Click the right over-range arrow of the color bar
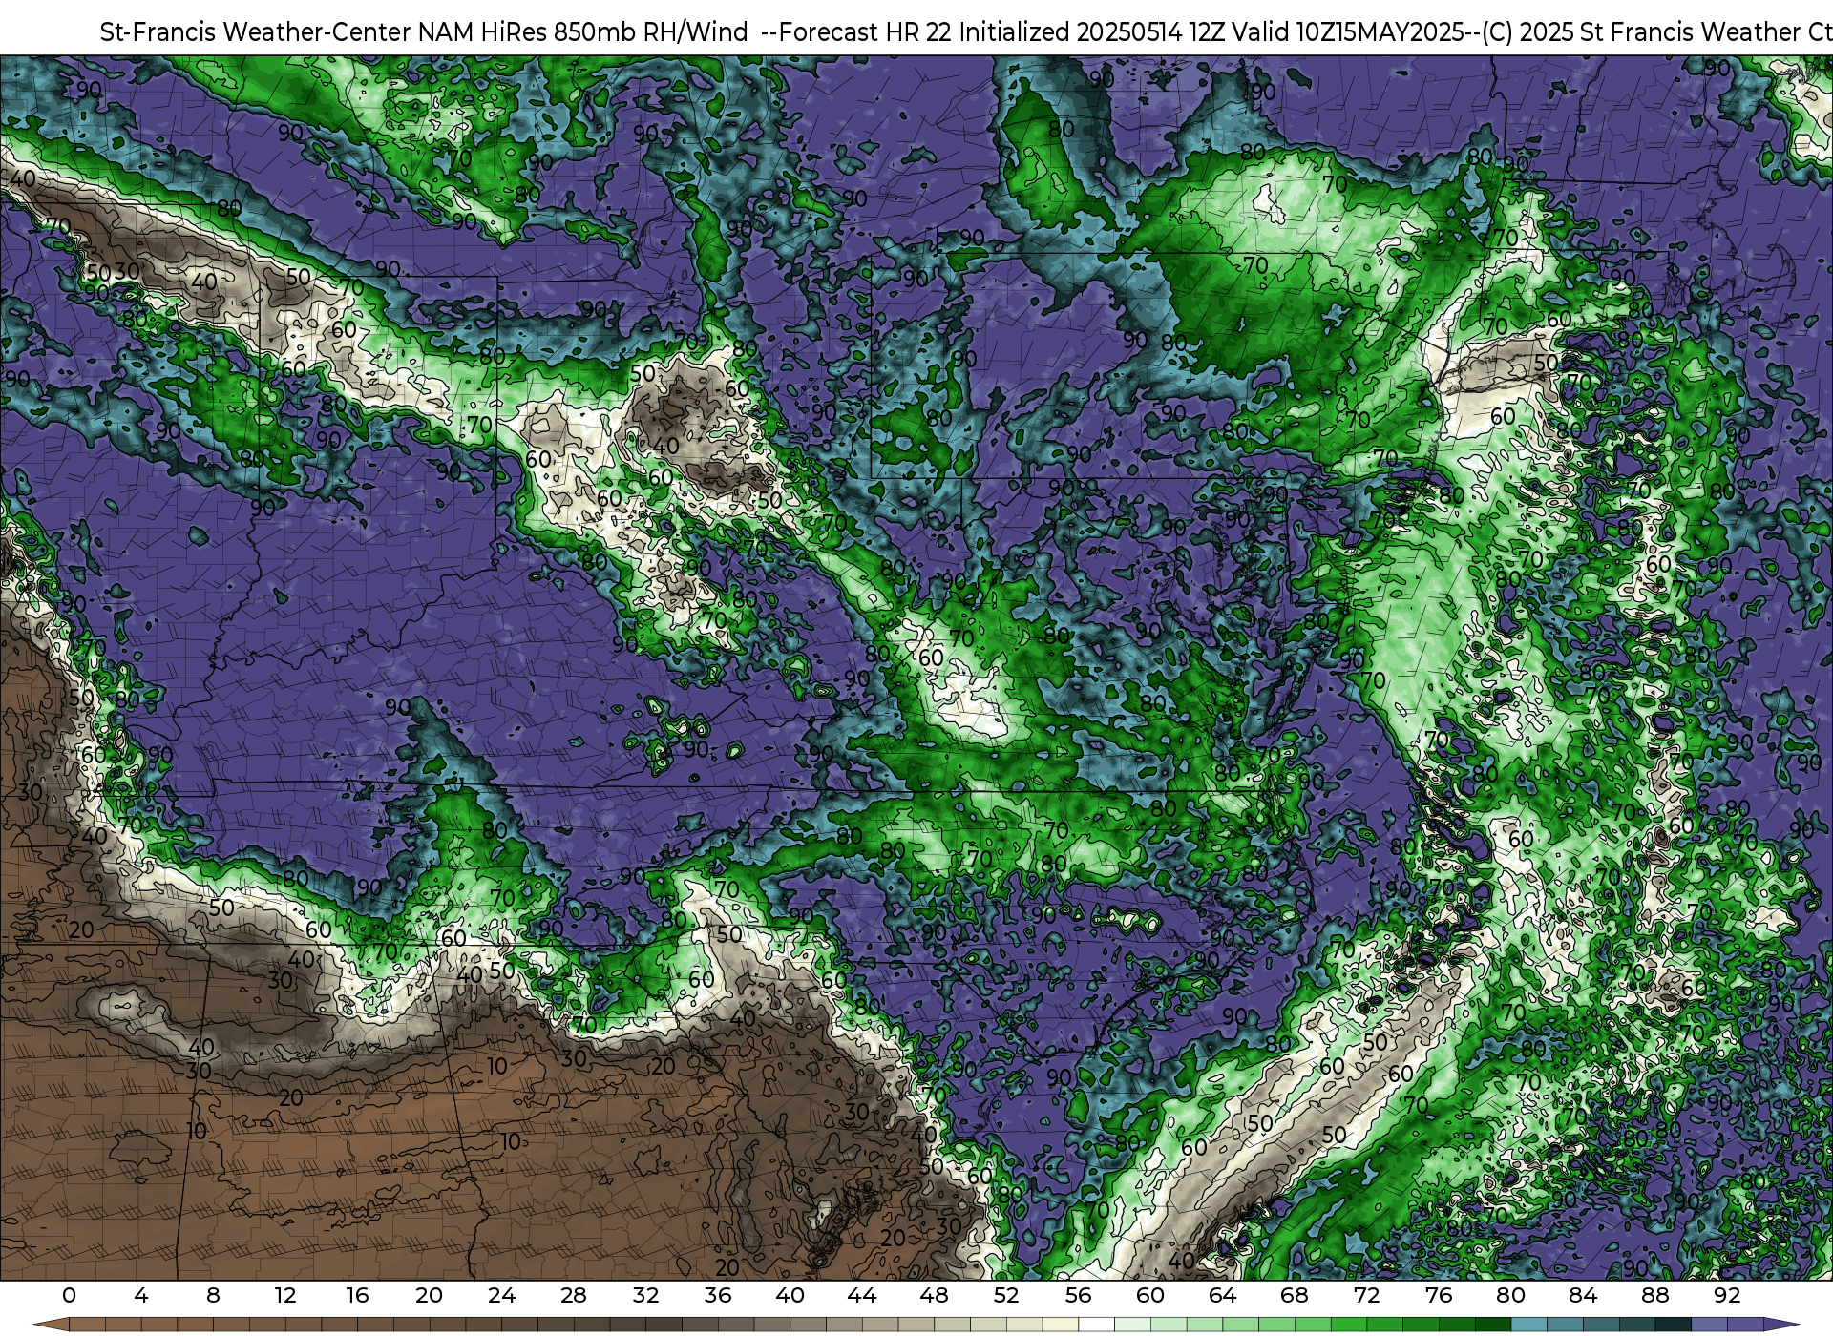1833x1336 pixels. 1781,1326
